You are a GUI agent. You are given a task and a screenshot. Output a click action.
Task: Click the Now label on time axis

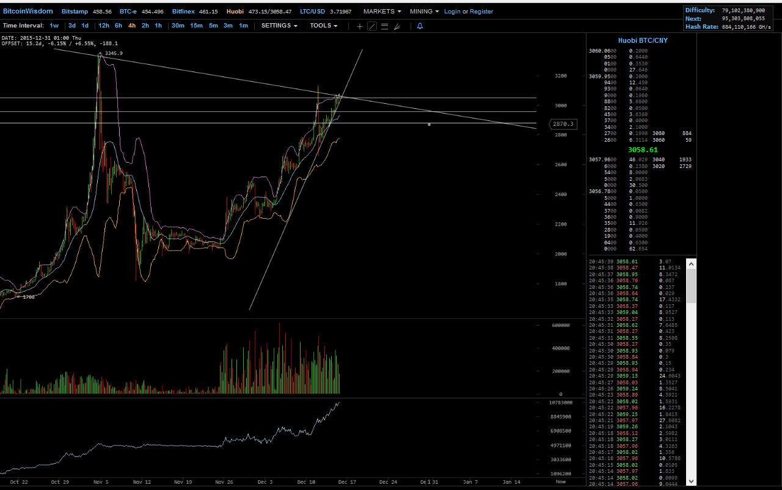point(560,482)
